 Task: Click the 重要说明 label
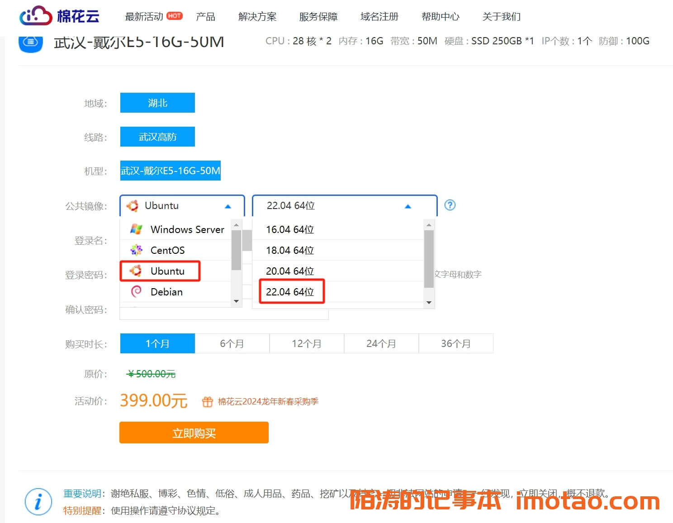(x=82, y=493)
